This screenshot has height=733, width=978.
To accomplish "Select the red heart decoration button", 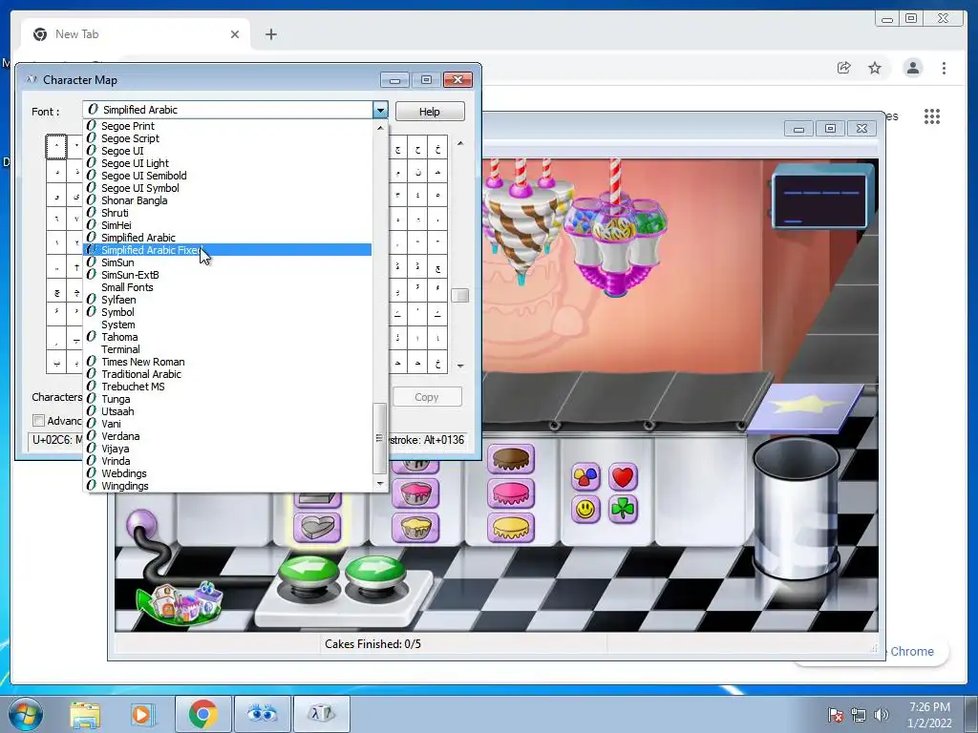I will tap(623, 477).
